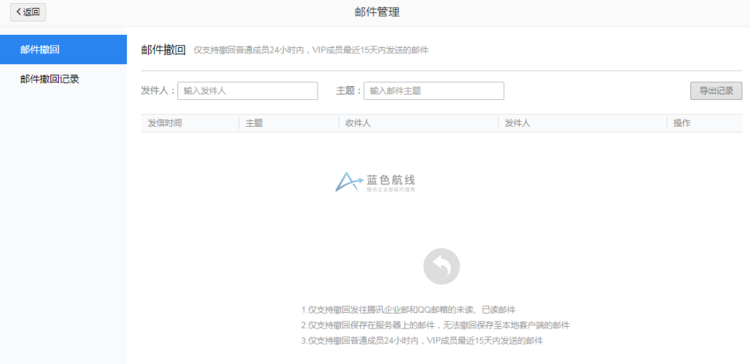Click the 邮件管理 page title
This screenshot has width=750, height=364.
(x=377, y=12)
